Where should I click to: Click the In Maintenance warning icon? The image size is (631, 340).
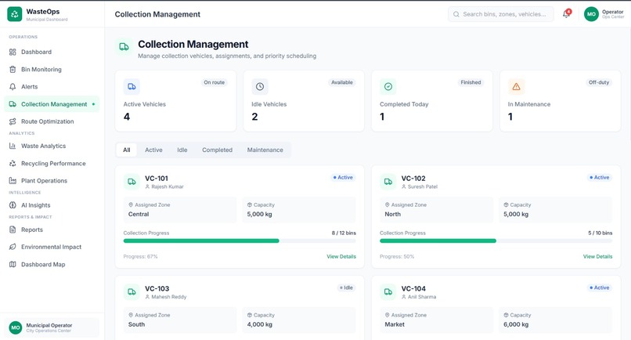pos(516,87)
